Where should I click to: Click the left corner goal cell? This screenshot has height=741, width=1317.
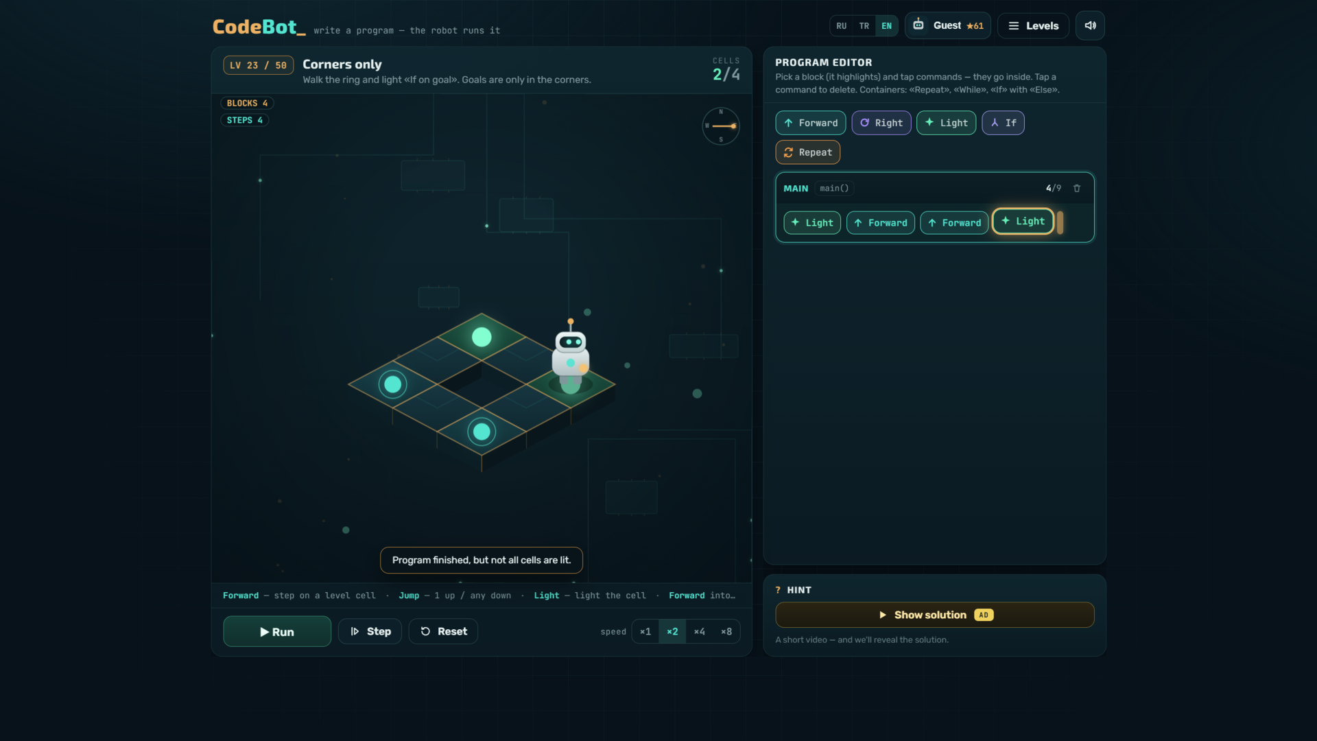(393, 384)
